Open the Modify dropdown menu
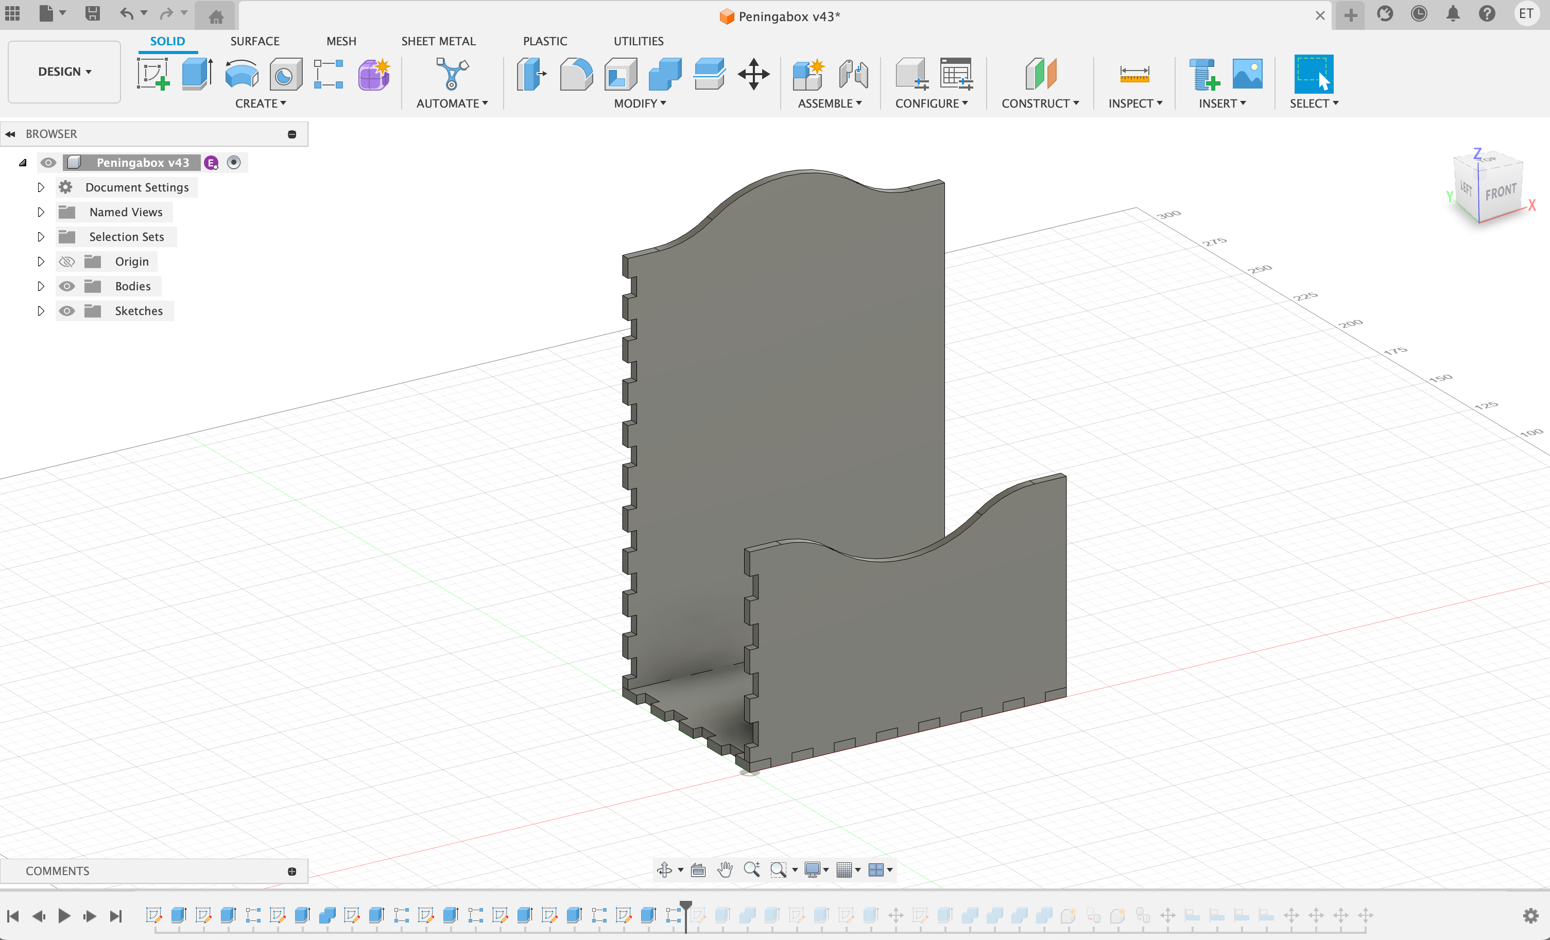The width and height of the screenshot is (1550, 940). (x=640, y=103)
